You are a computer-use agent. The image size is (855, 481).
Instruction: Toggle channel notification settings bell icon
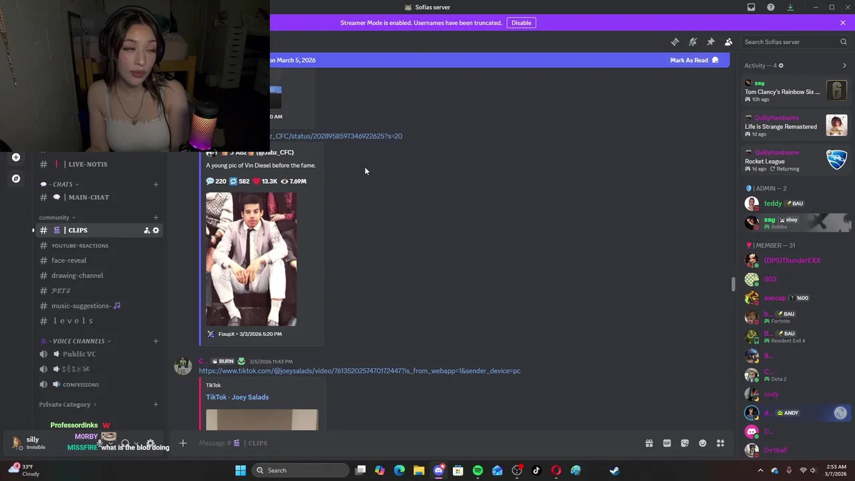693,41
